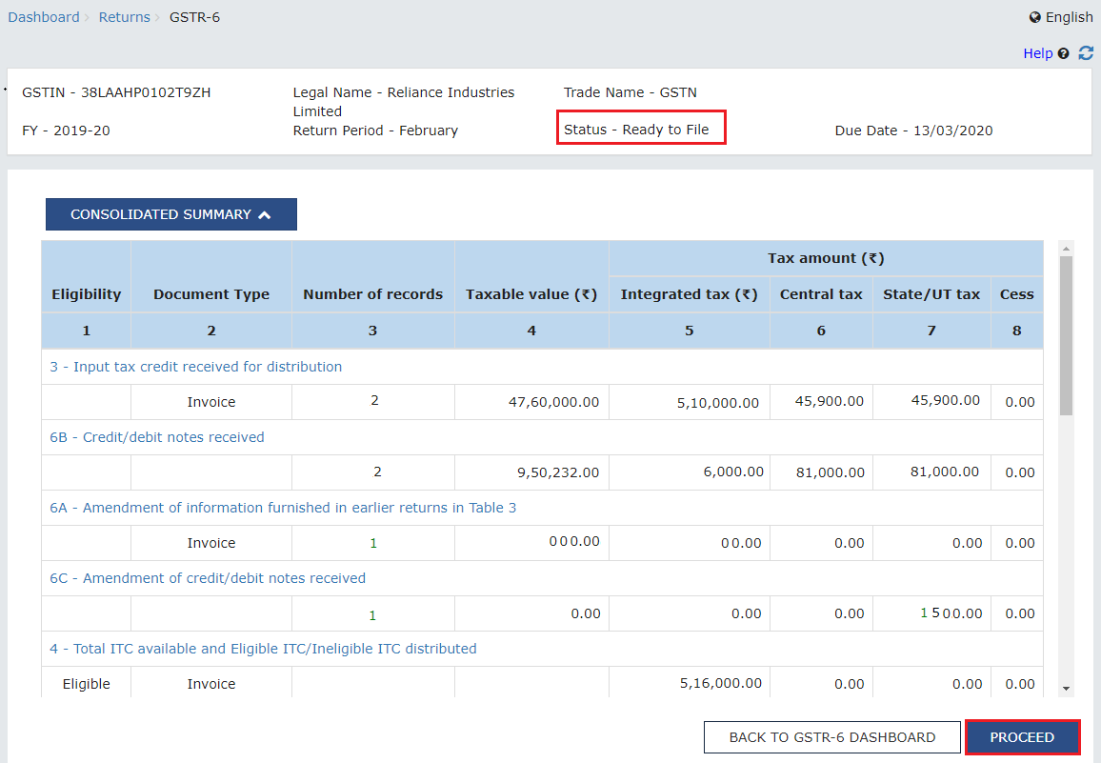Viewport: 1101px width, 763px height.
Task: Open the Dashboard breadcrumb link
Action: click(43, 16)
